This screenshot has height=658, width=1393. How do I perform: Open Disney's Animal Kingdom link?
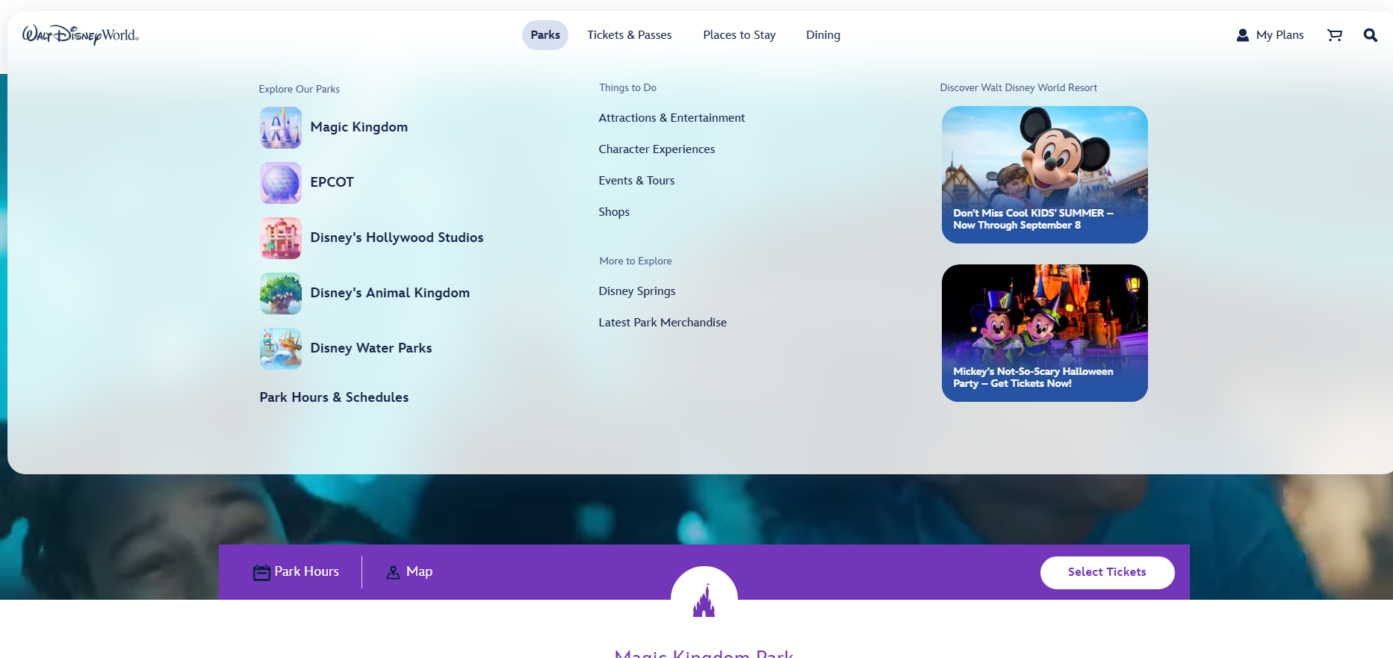pos(391,293)
